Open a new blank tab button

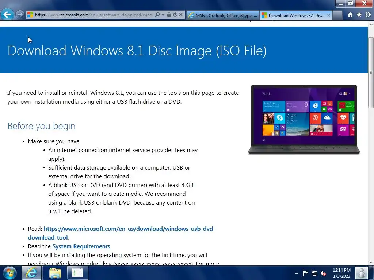pos(337,15)
